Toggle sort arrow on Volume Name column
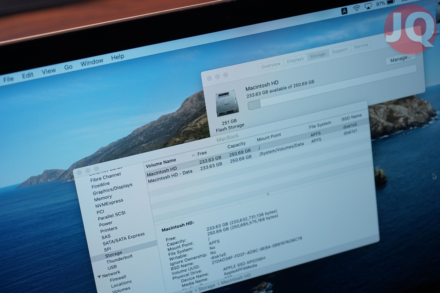Image resolution: width=440 pixels, height=293 pixels. pyautogui.click(x=193, y=155)
